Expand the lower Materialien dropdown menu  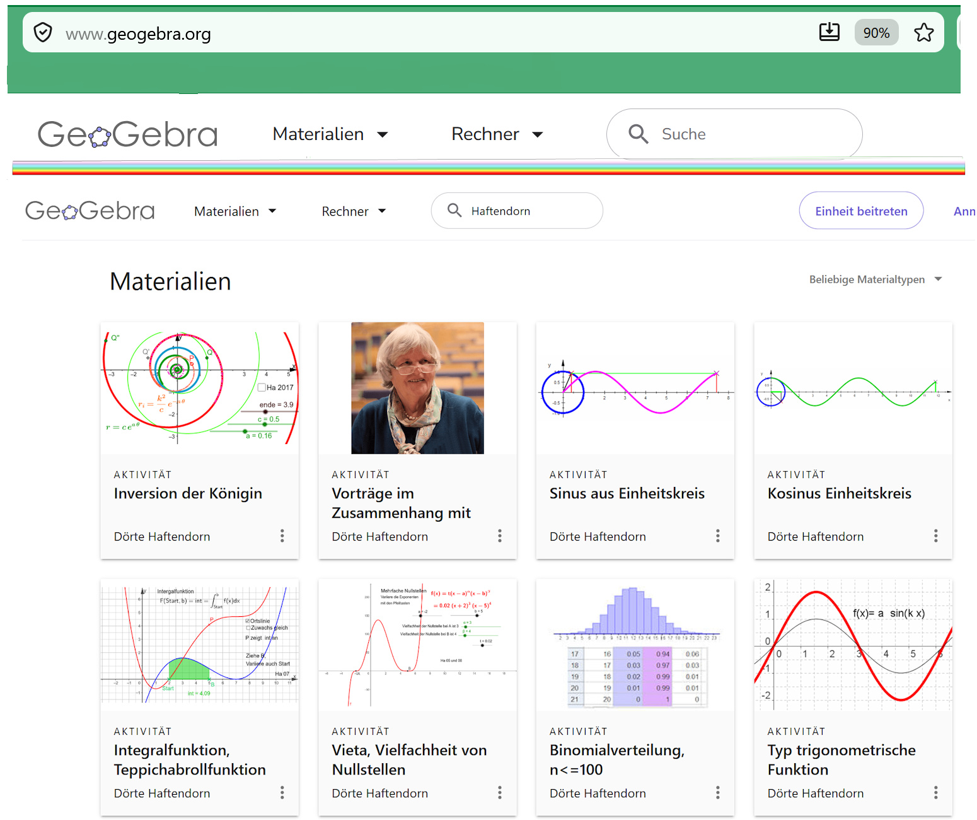235,211
